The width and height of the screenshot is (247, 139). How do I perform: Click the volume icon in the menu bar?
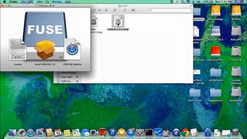[198, 2]
